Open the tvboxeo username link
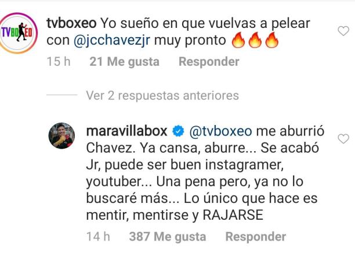Screen dimensions: 355x254 point(71,23)
